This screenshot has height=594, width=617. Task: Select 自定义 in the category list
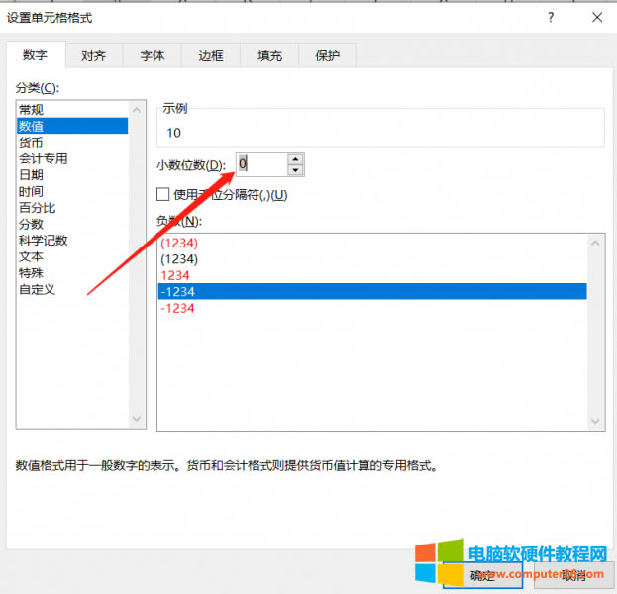pos(38,289)
